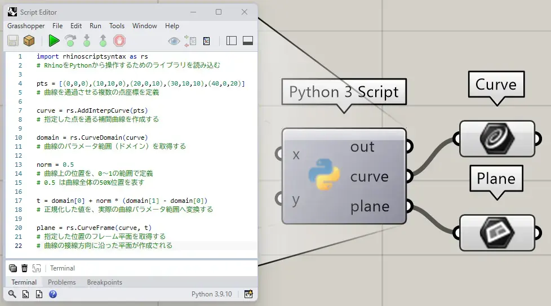
Task: Toggle terminal word wrap icon
Action: pos(37,268)
